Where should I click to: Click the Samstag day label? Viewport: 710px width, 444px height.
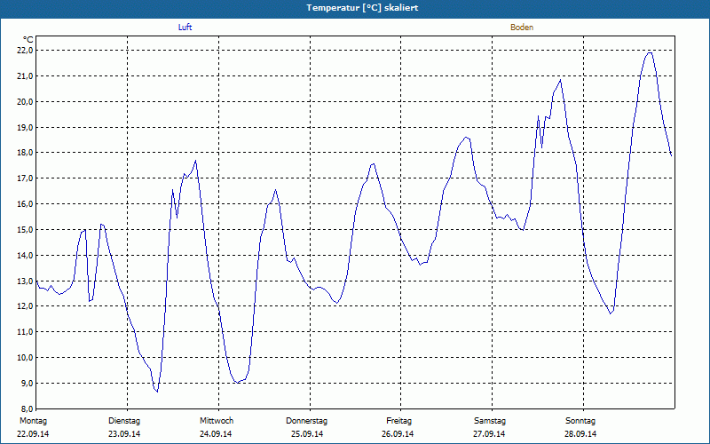click(490, 421)
